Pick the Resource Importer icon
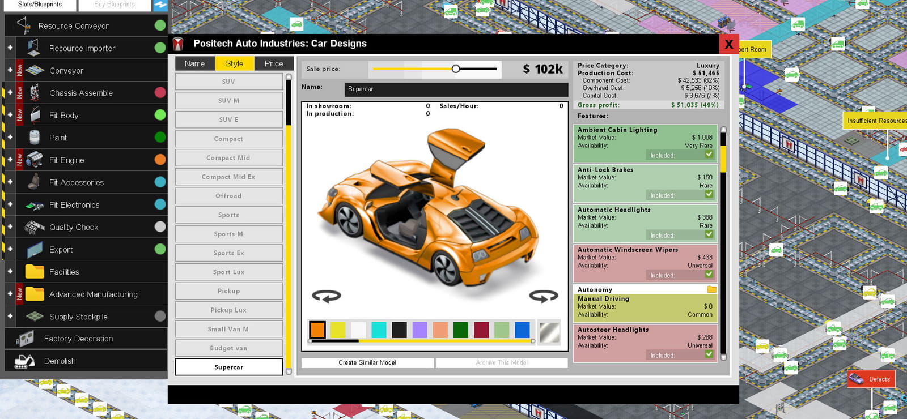The height and width of the screenshot is (419, 907). coord(34,48)
